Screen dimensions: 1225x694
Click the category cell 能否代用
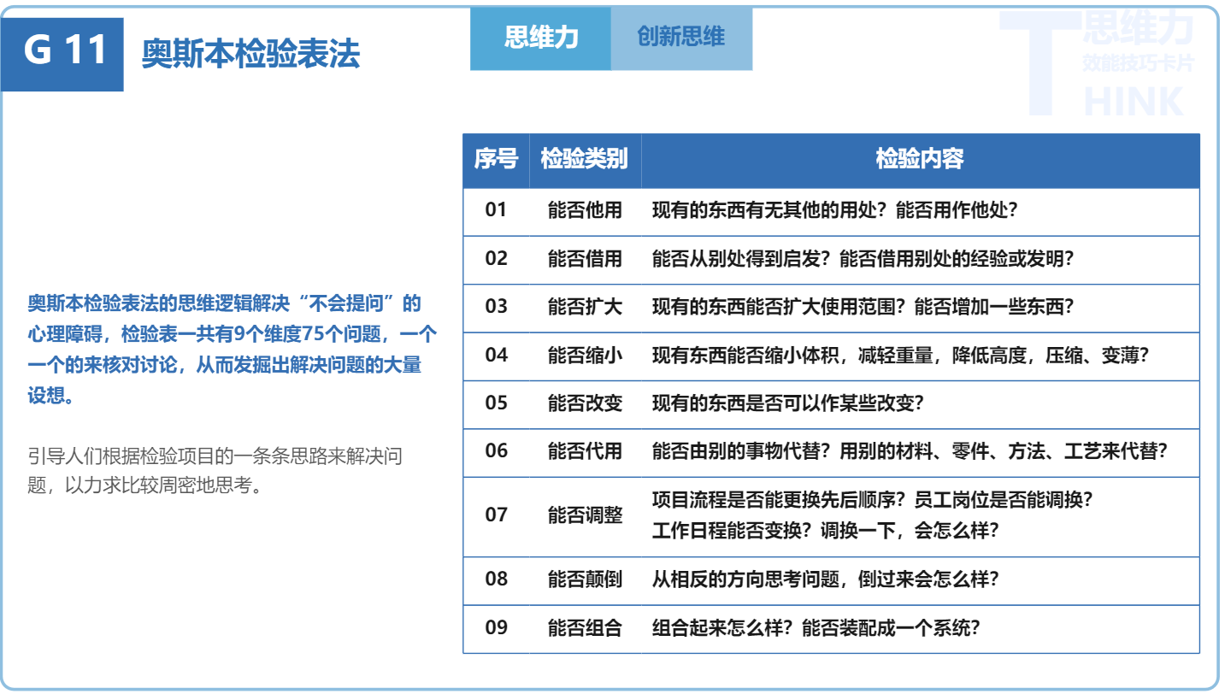(x=585, y=451)
